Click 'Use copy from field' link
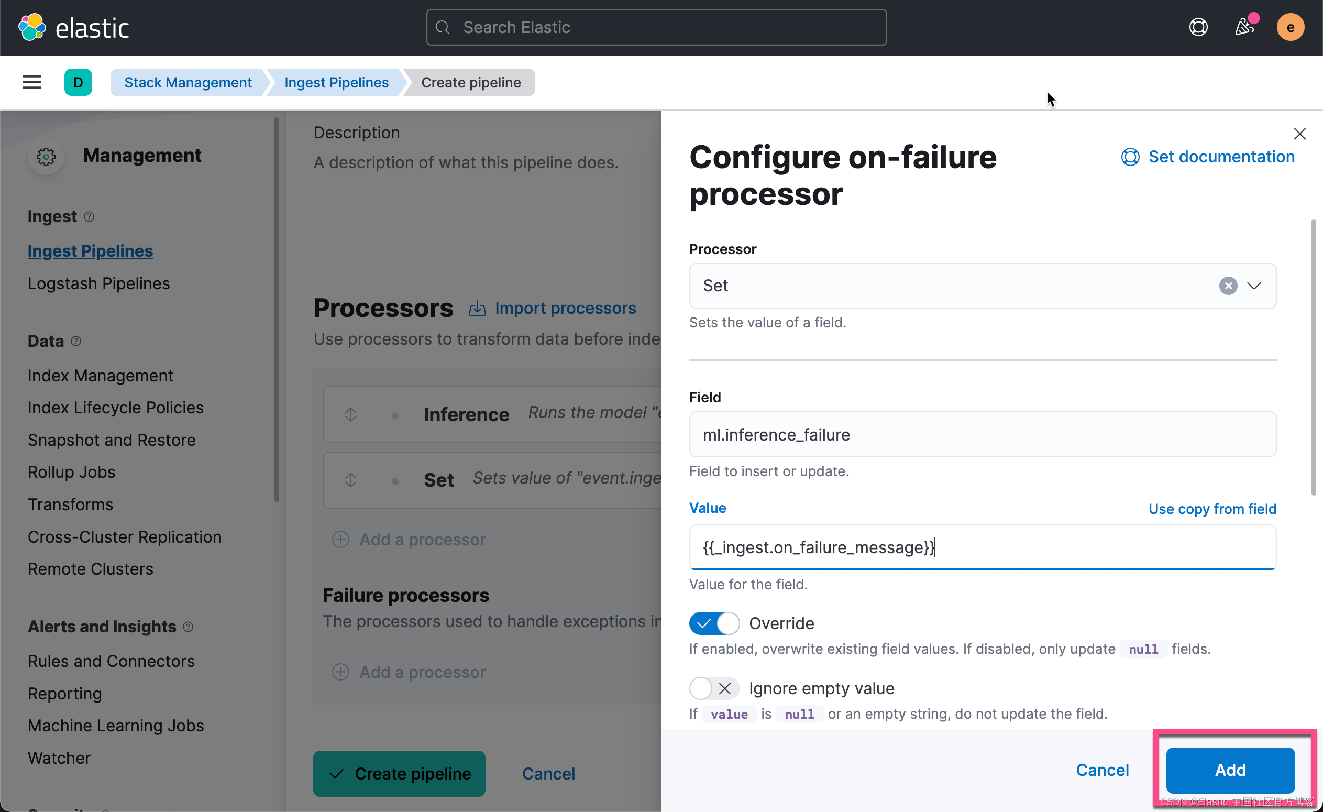 pos(1212,509)
